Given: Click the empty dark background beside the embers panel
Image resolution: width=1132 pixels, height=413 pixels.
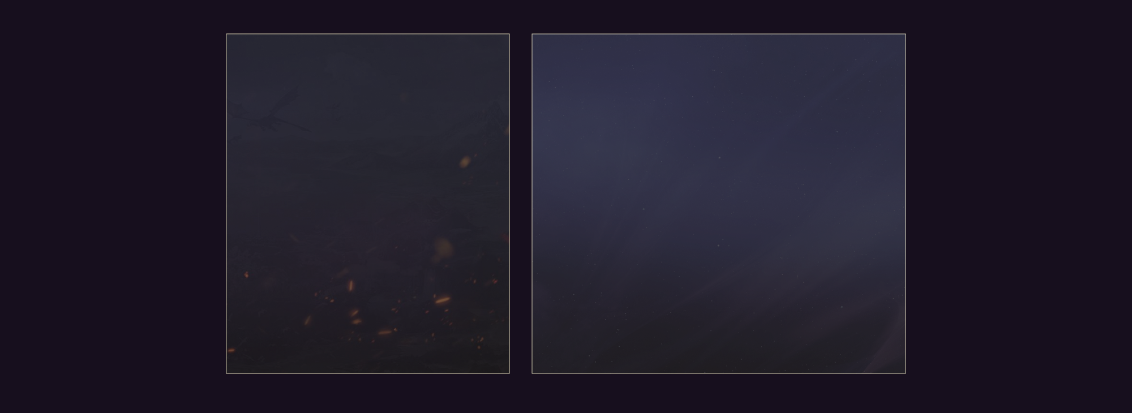Looking at the screenshot, I should pyautogui.click(x=113, y=204).
